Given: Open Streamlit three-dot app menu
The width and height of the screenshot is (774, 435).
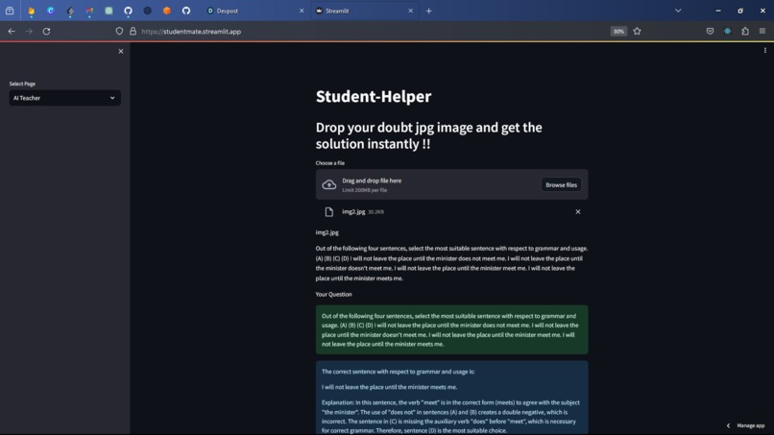Looking at the screenshot, I should (765, 50).
